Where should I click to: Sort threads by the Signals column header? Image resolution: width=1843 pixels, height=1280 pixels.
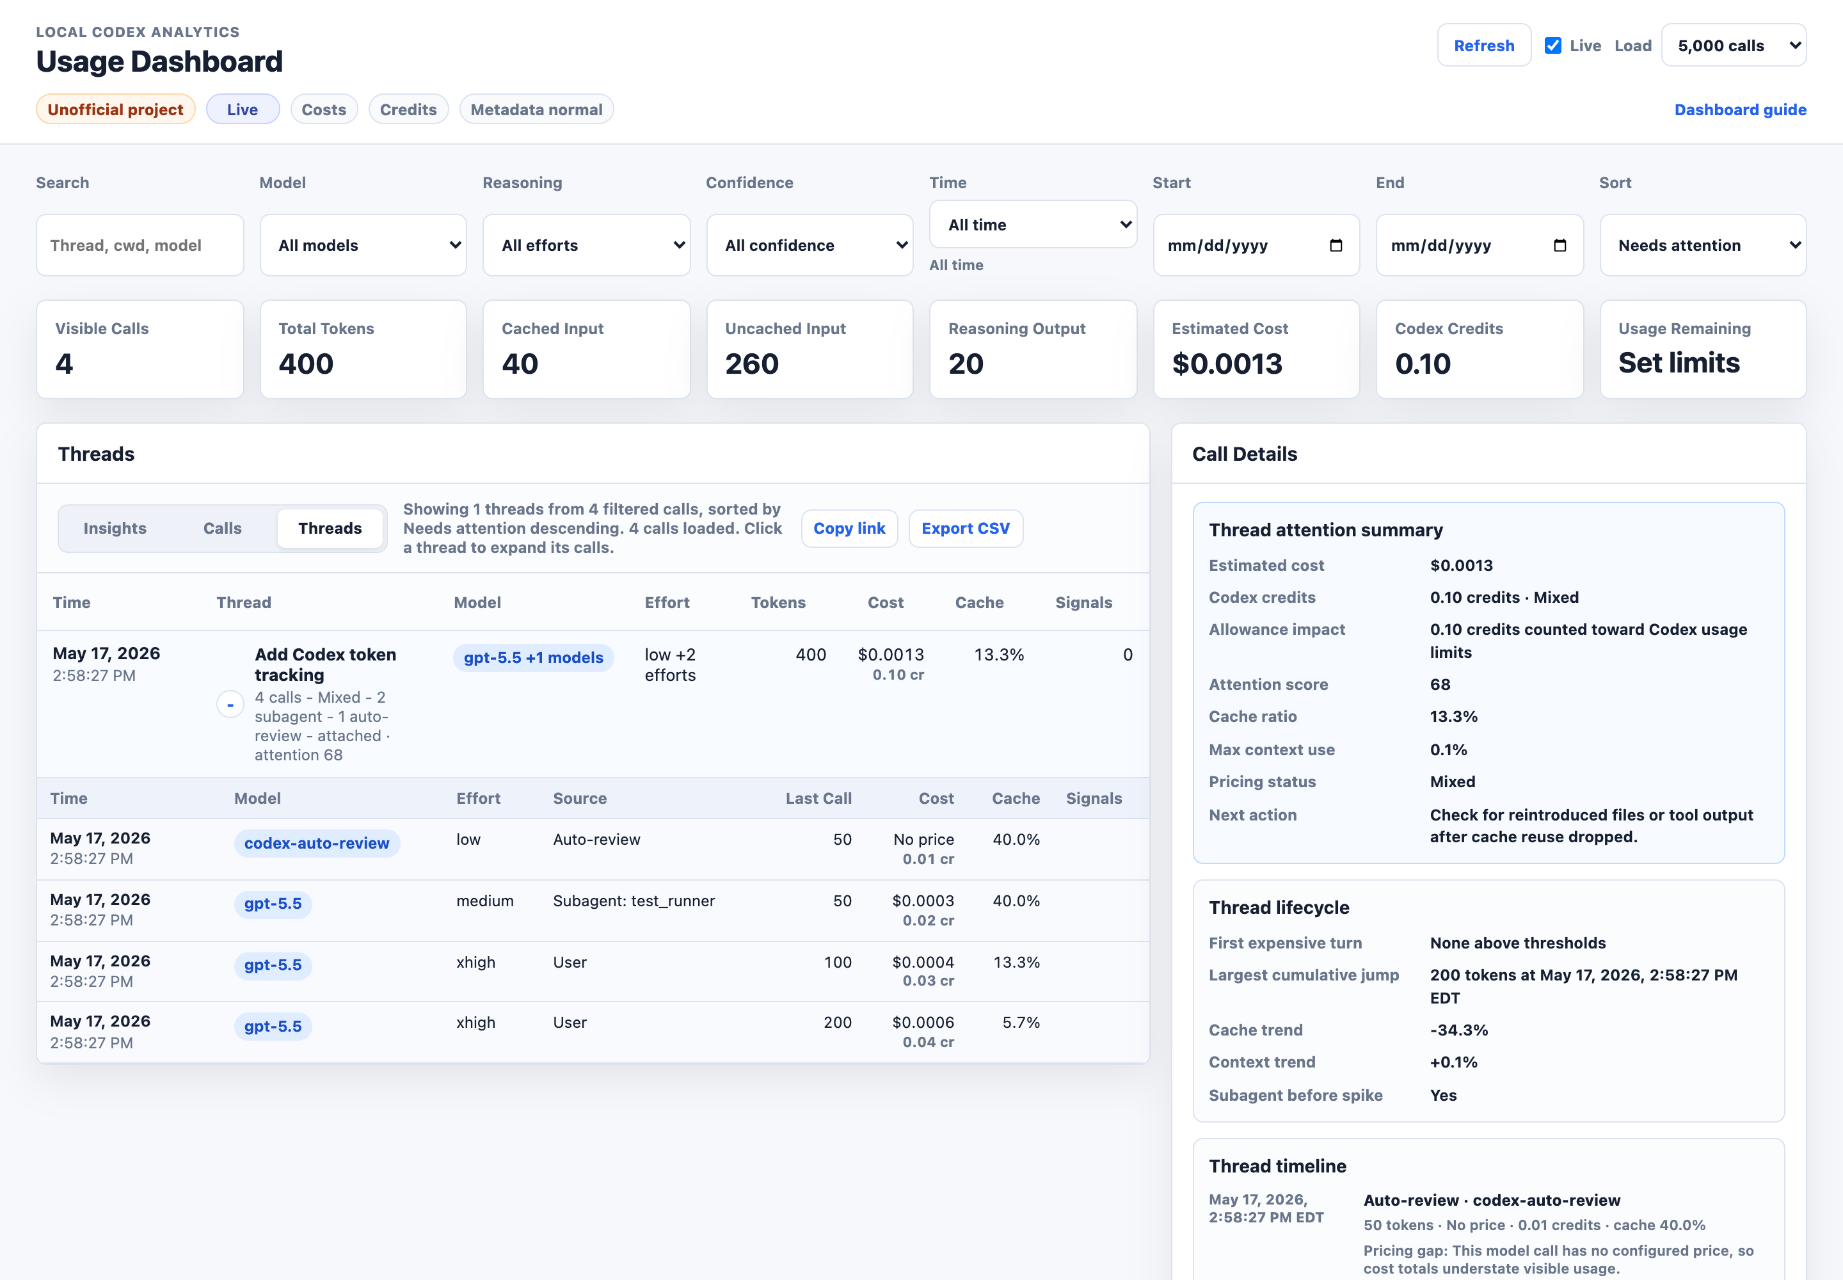(x=1083, y=603)
